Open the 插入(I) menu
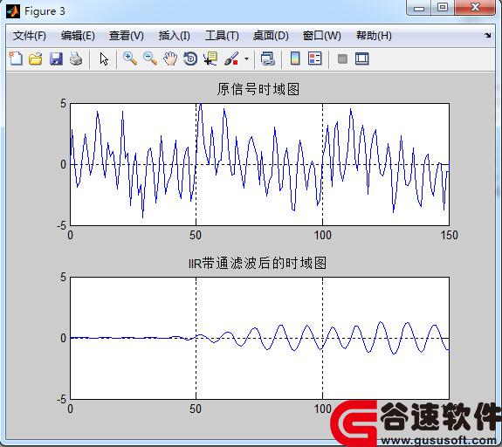This screenshot has width=502, height=447. [174, 36]
